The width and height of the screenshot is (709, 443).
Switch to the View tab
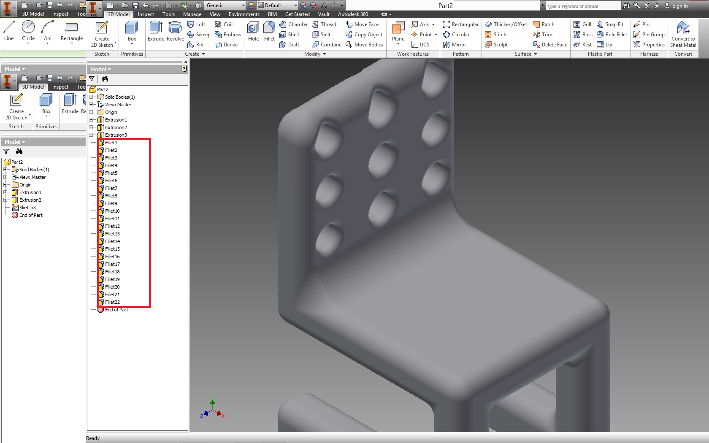[215, 14]
